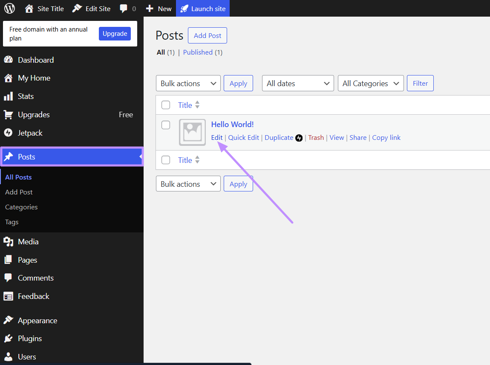
Task: Click the Add Post button
Action: pyautogui.click(x=207, y=35)
